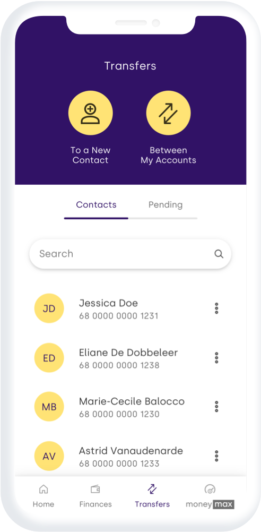Tap the Transfers icon in bottom navigation
This screenshot has width=261, height=532.
tap(152, 489)
